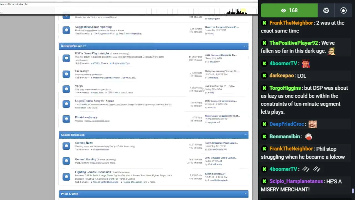The width and height of the screenshot is (355, 200).
Task: Open Have The Forums Changed thread
Action: point(222,27)
